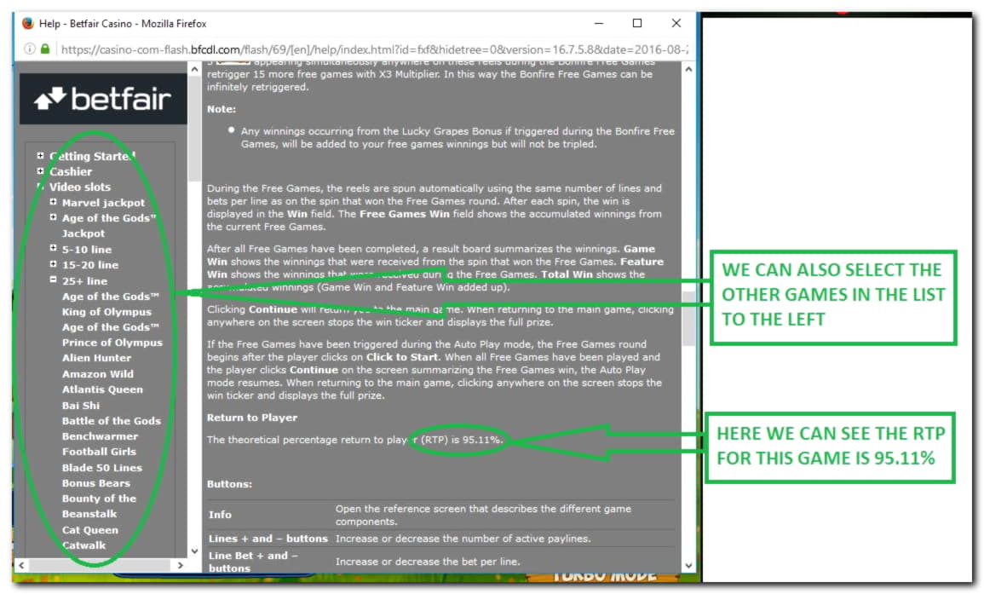Minimize the Betfair Casino help window
Screen dimensions: 984x594
(599, 23)
